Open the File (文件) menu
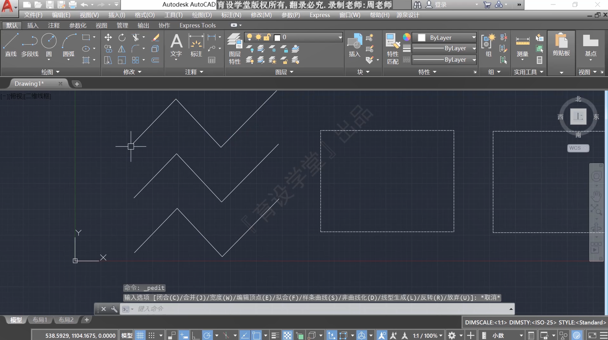The height and width of the screenshot is (340, 608). [x=33, y=15]
